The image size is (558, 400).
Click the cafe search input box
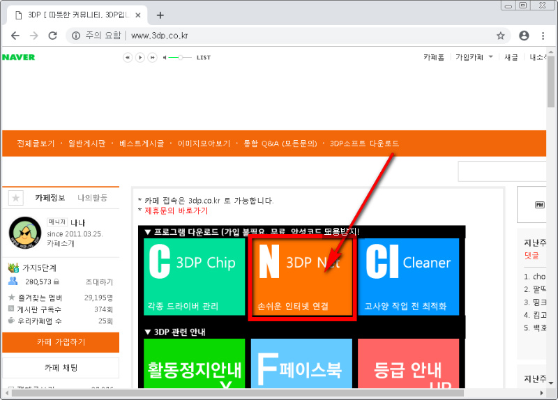(502, 171)
